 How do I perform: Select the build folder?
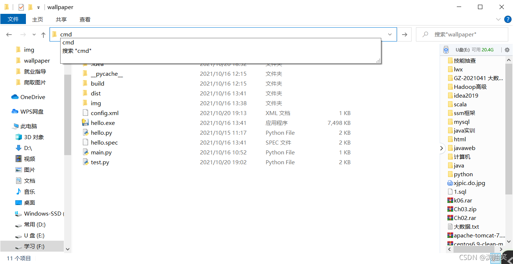point(97,83)
